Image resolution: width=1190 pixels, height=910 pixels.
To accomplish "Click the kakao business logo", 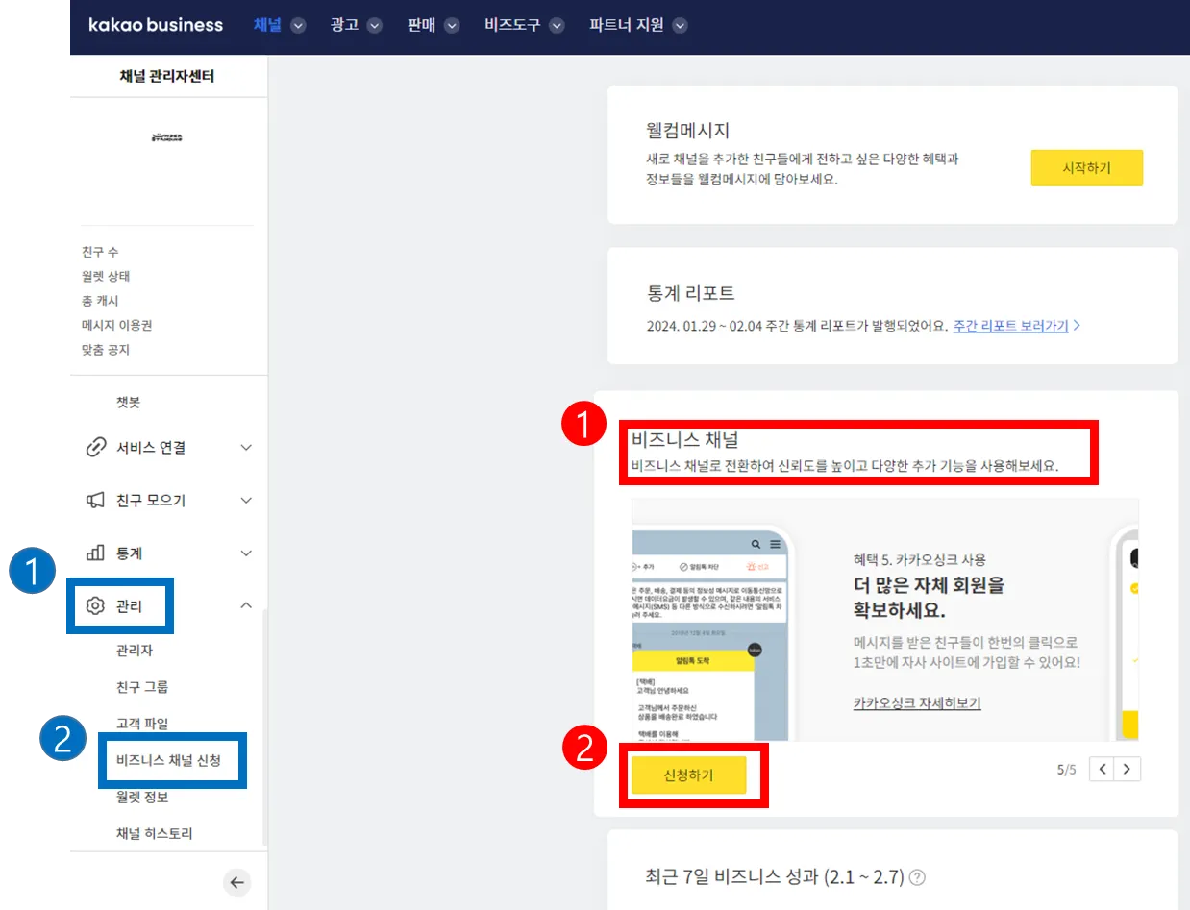I will tap(156, 26).
